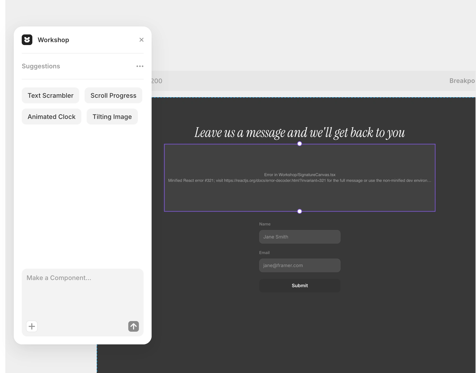Choose the Text Scrambler suggestion
This screenshot has height=373, width=476.
50,95
